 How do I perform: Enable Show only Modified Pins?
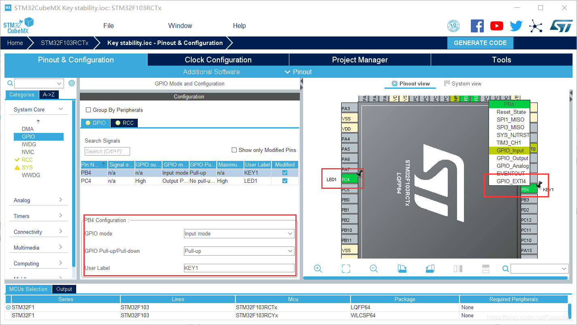(234, 150)
